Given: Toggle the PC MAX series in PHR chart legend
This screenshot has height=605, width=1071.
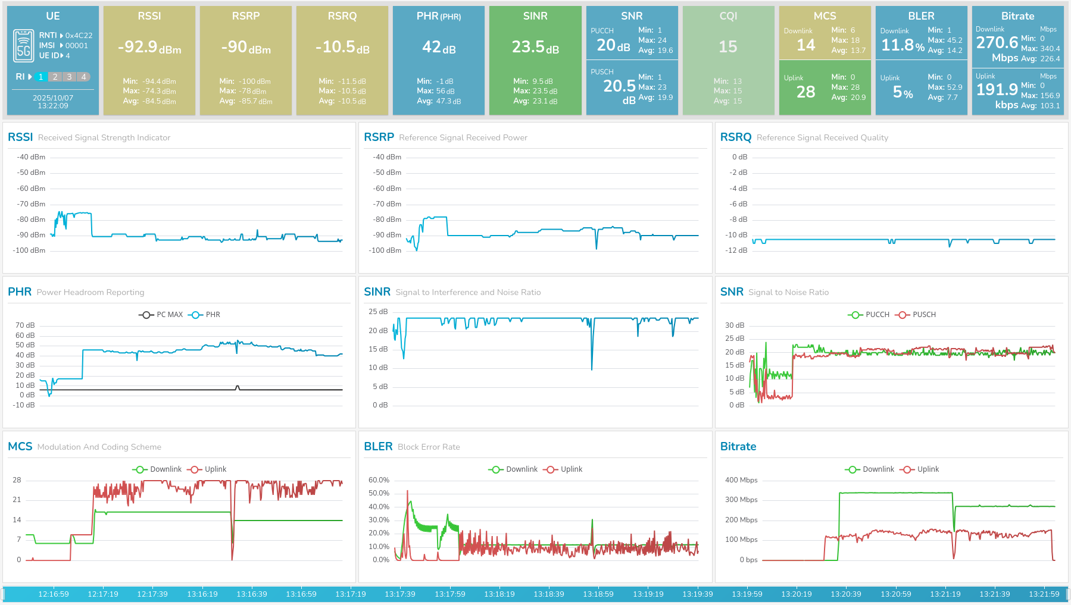Looking at the screenshot, I should pyautogui.click(x=161, y=315).
